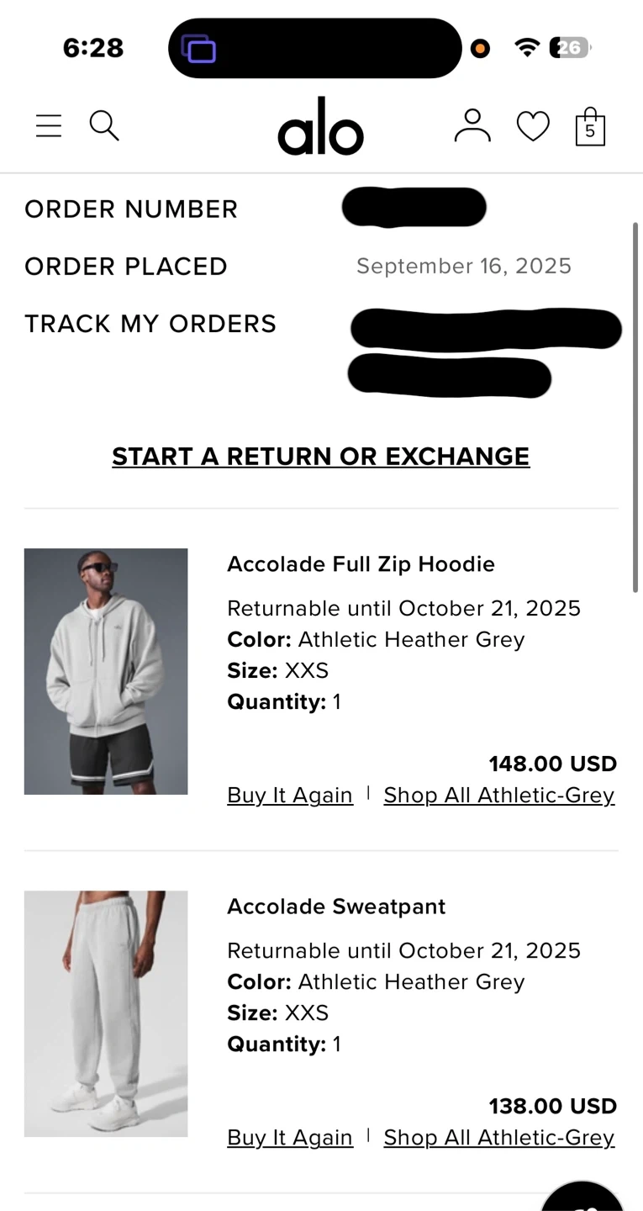This screenshot has height=1211, width=643.
Task: Tap the Wi-Fi status icon
Action: (x=527, y=48)
